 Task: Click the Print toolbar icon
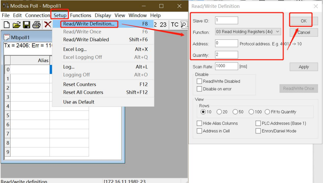37,25
